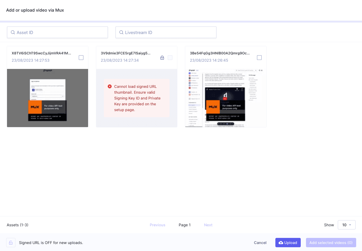Click inside the Livestream ID search field

pos(166,32)
